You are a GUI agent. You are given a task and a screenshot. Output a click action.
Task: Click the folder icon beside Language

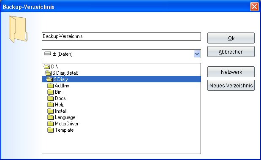[50, 117]
